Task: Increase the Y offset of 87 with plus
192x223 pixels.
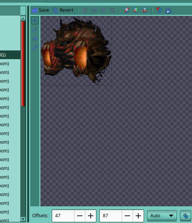Action: [x=138, y=216]
